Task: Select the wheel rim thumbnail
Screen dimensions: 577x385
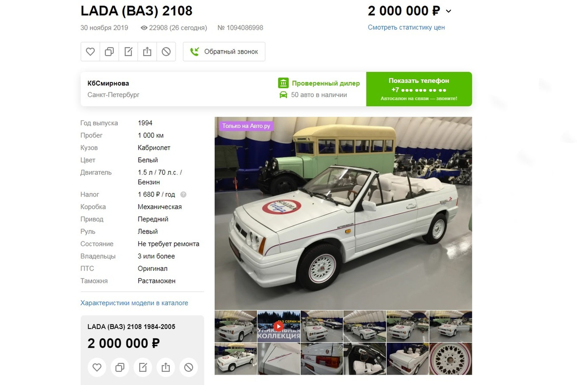Action: [x=450, y=359]
